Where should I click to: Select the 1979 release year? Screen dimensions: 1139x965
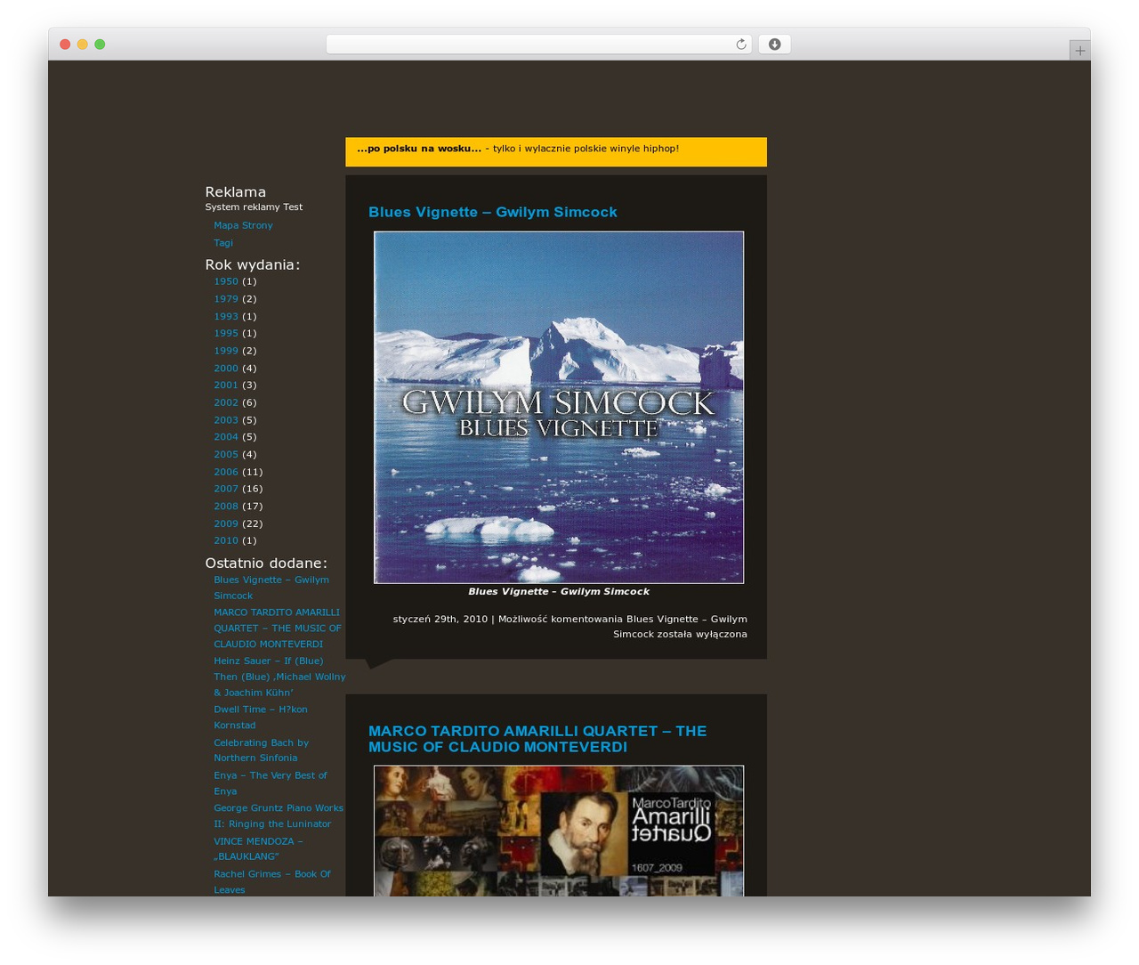(x=226, y=299)
